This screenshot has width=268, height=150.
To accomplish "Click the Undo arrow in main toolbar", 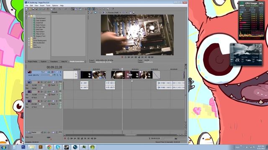I will [x=60, y=9].
